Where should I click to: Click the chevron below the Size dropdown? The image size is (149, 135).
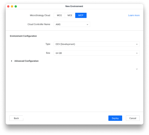click(137, 69)
